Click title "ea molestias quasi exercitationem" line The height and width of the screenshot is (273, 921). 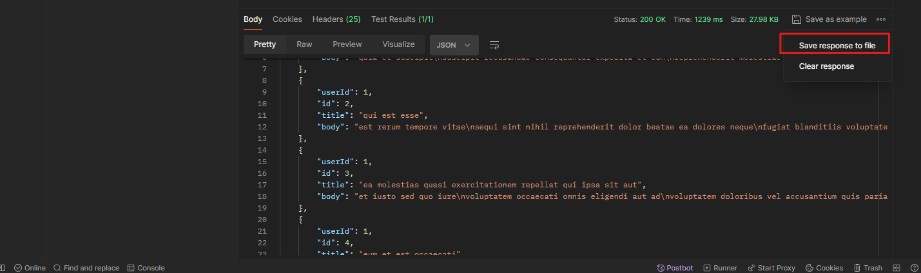tap(481, 185)
